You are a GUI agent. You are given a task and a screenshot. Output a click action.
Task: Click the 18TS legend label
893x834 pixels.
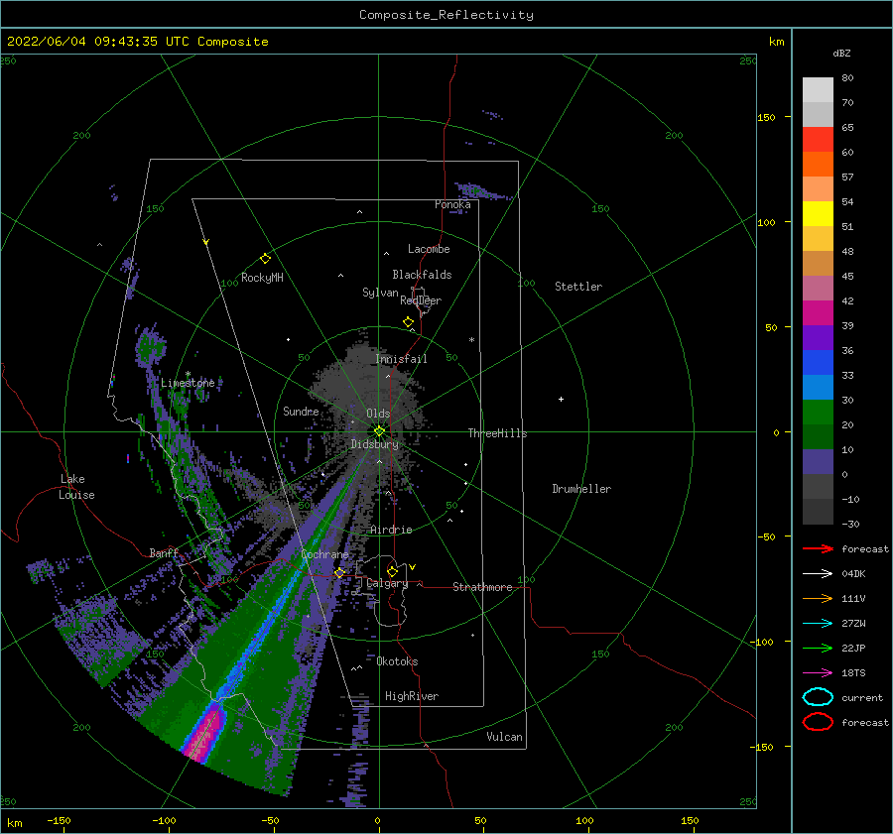click(x=853, y=672)
